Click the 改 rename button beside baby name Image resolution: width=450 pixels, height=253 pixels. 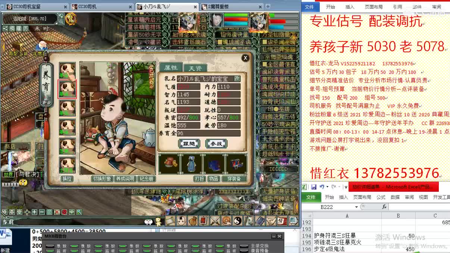(237, 79)
